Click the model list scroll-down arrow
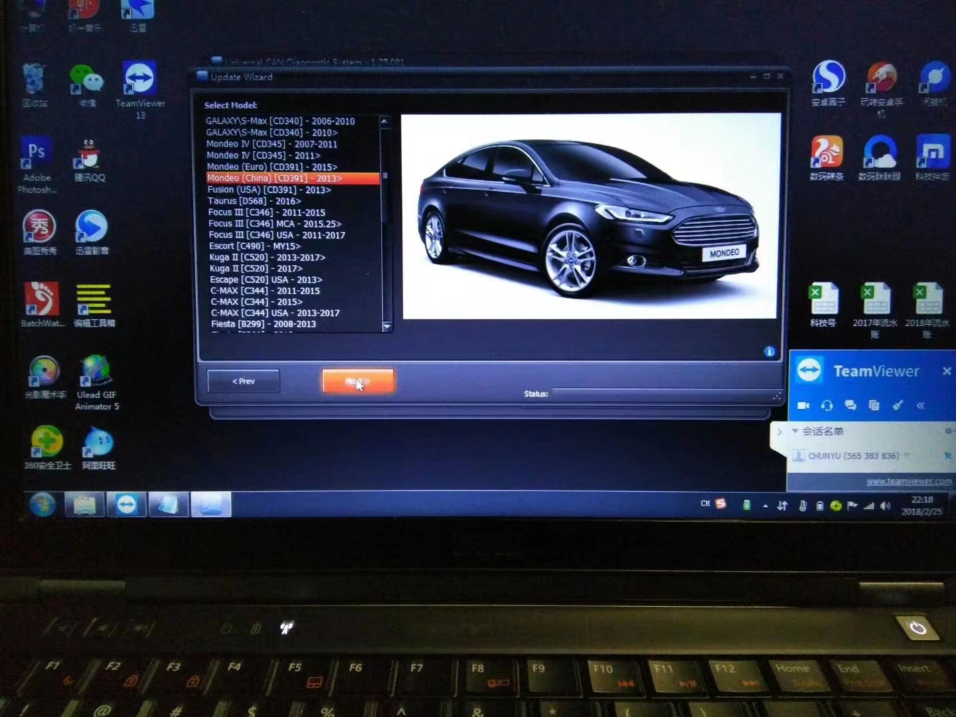The width and height of the screenshot is (956, 717). click(x=386, y=327)
